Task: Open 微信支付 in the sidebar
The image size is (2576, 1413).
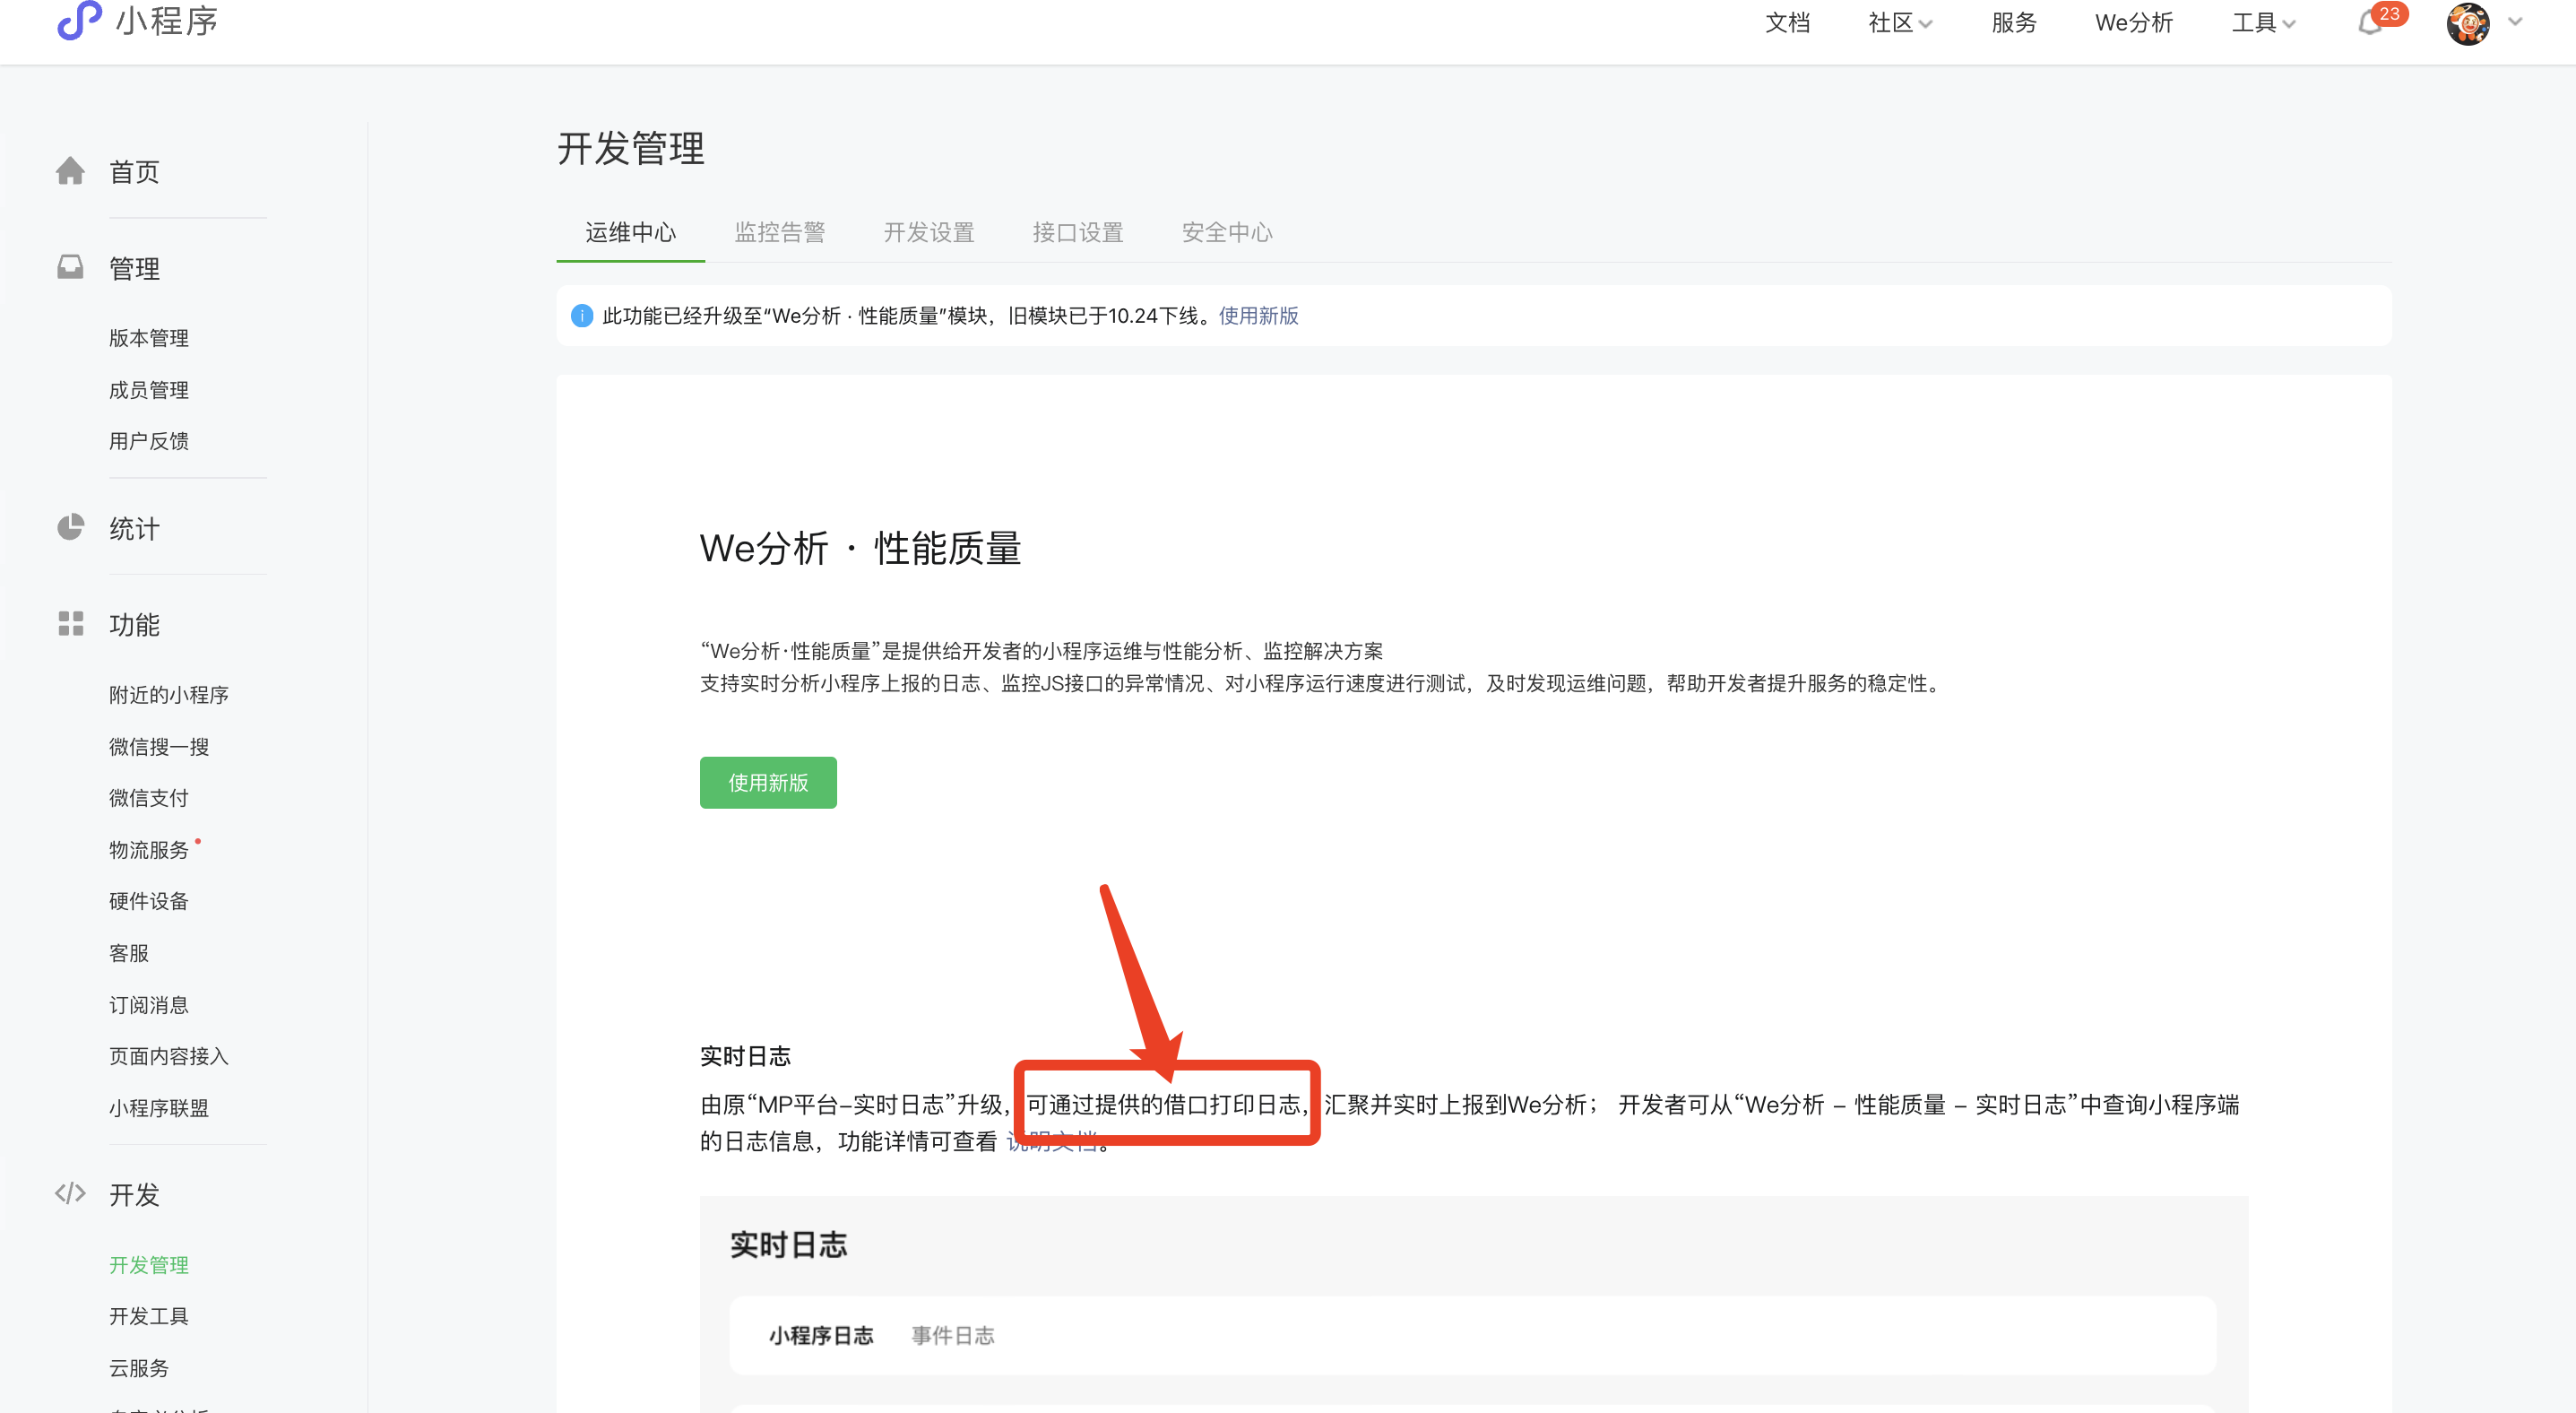Action: click(149, 798)
